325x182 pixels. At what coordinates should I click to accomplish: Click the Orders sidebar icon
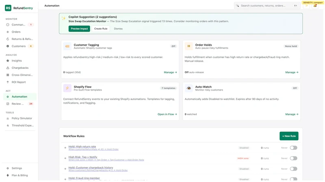coord(8,32)
